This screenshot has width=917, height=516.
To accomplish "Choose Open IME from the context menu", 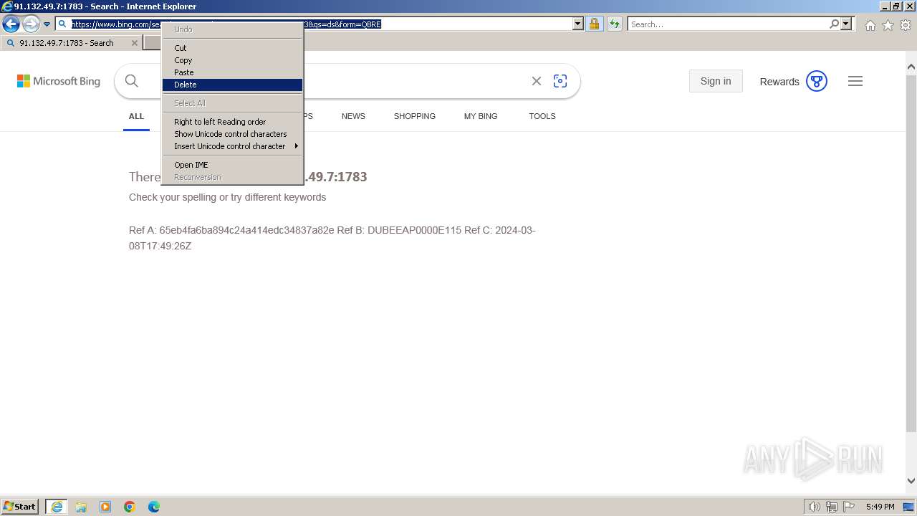I will pos(232,165).
